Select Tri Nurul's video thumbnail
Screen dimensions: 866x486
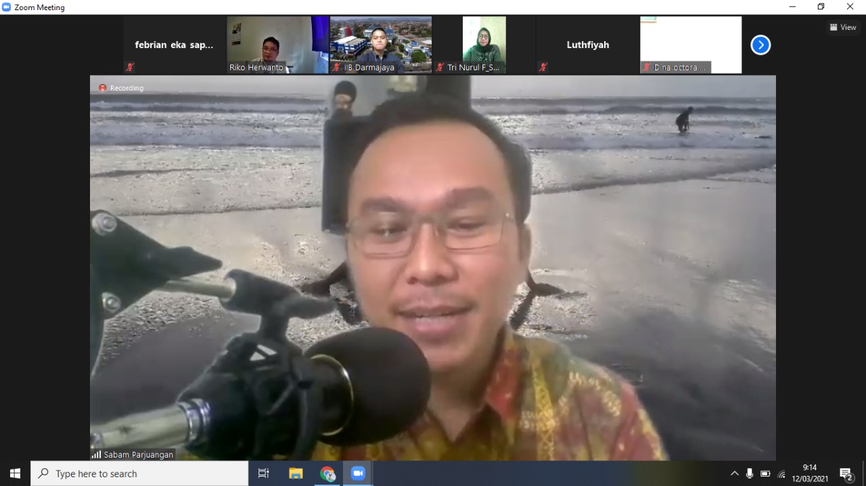click(484, 44)
